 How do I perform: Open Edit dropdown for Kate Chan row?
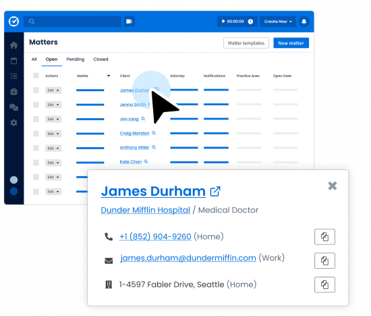[x=53, y=163]
